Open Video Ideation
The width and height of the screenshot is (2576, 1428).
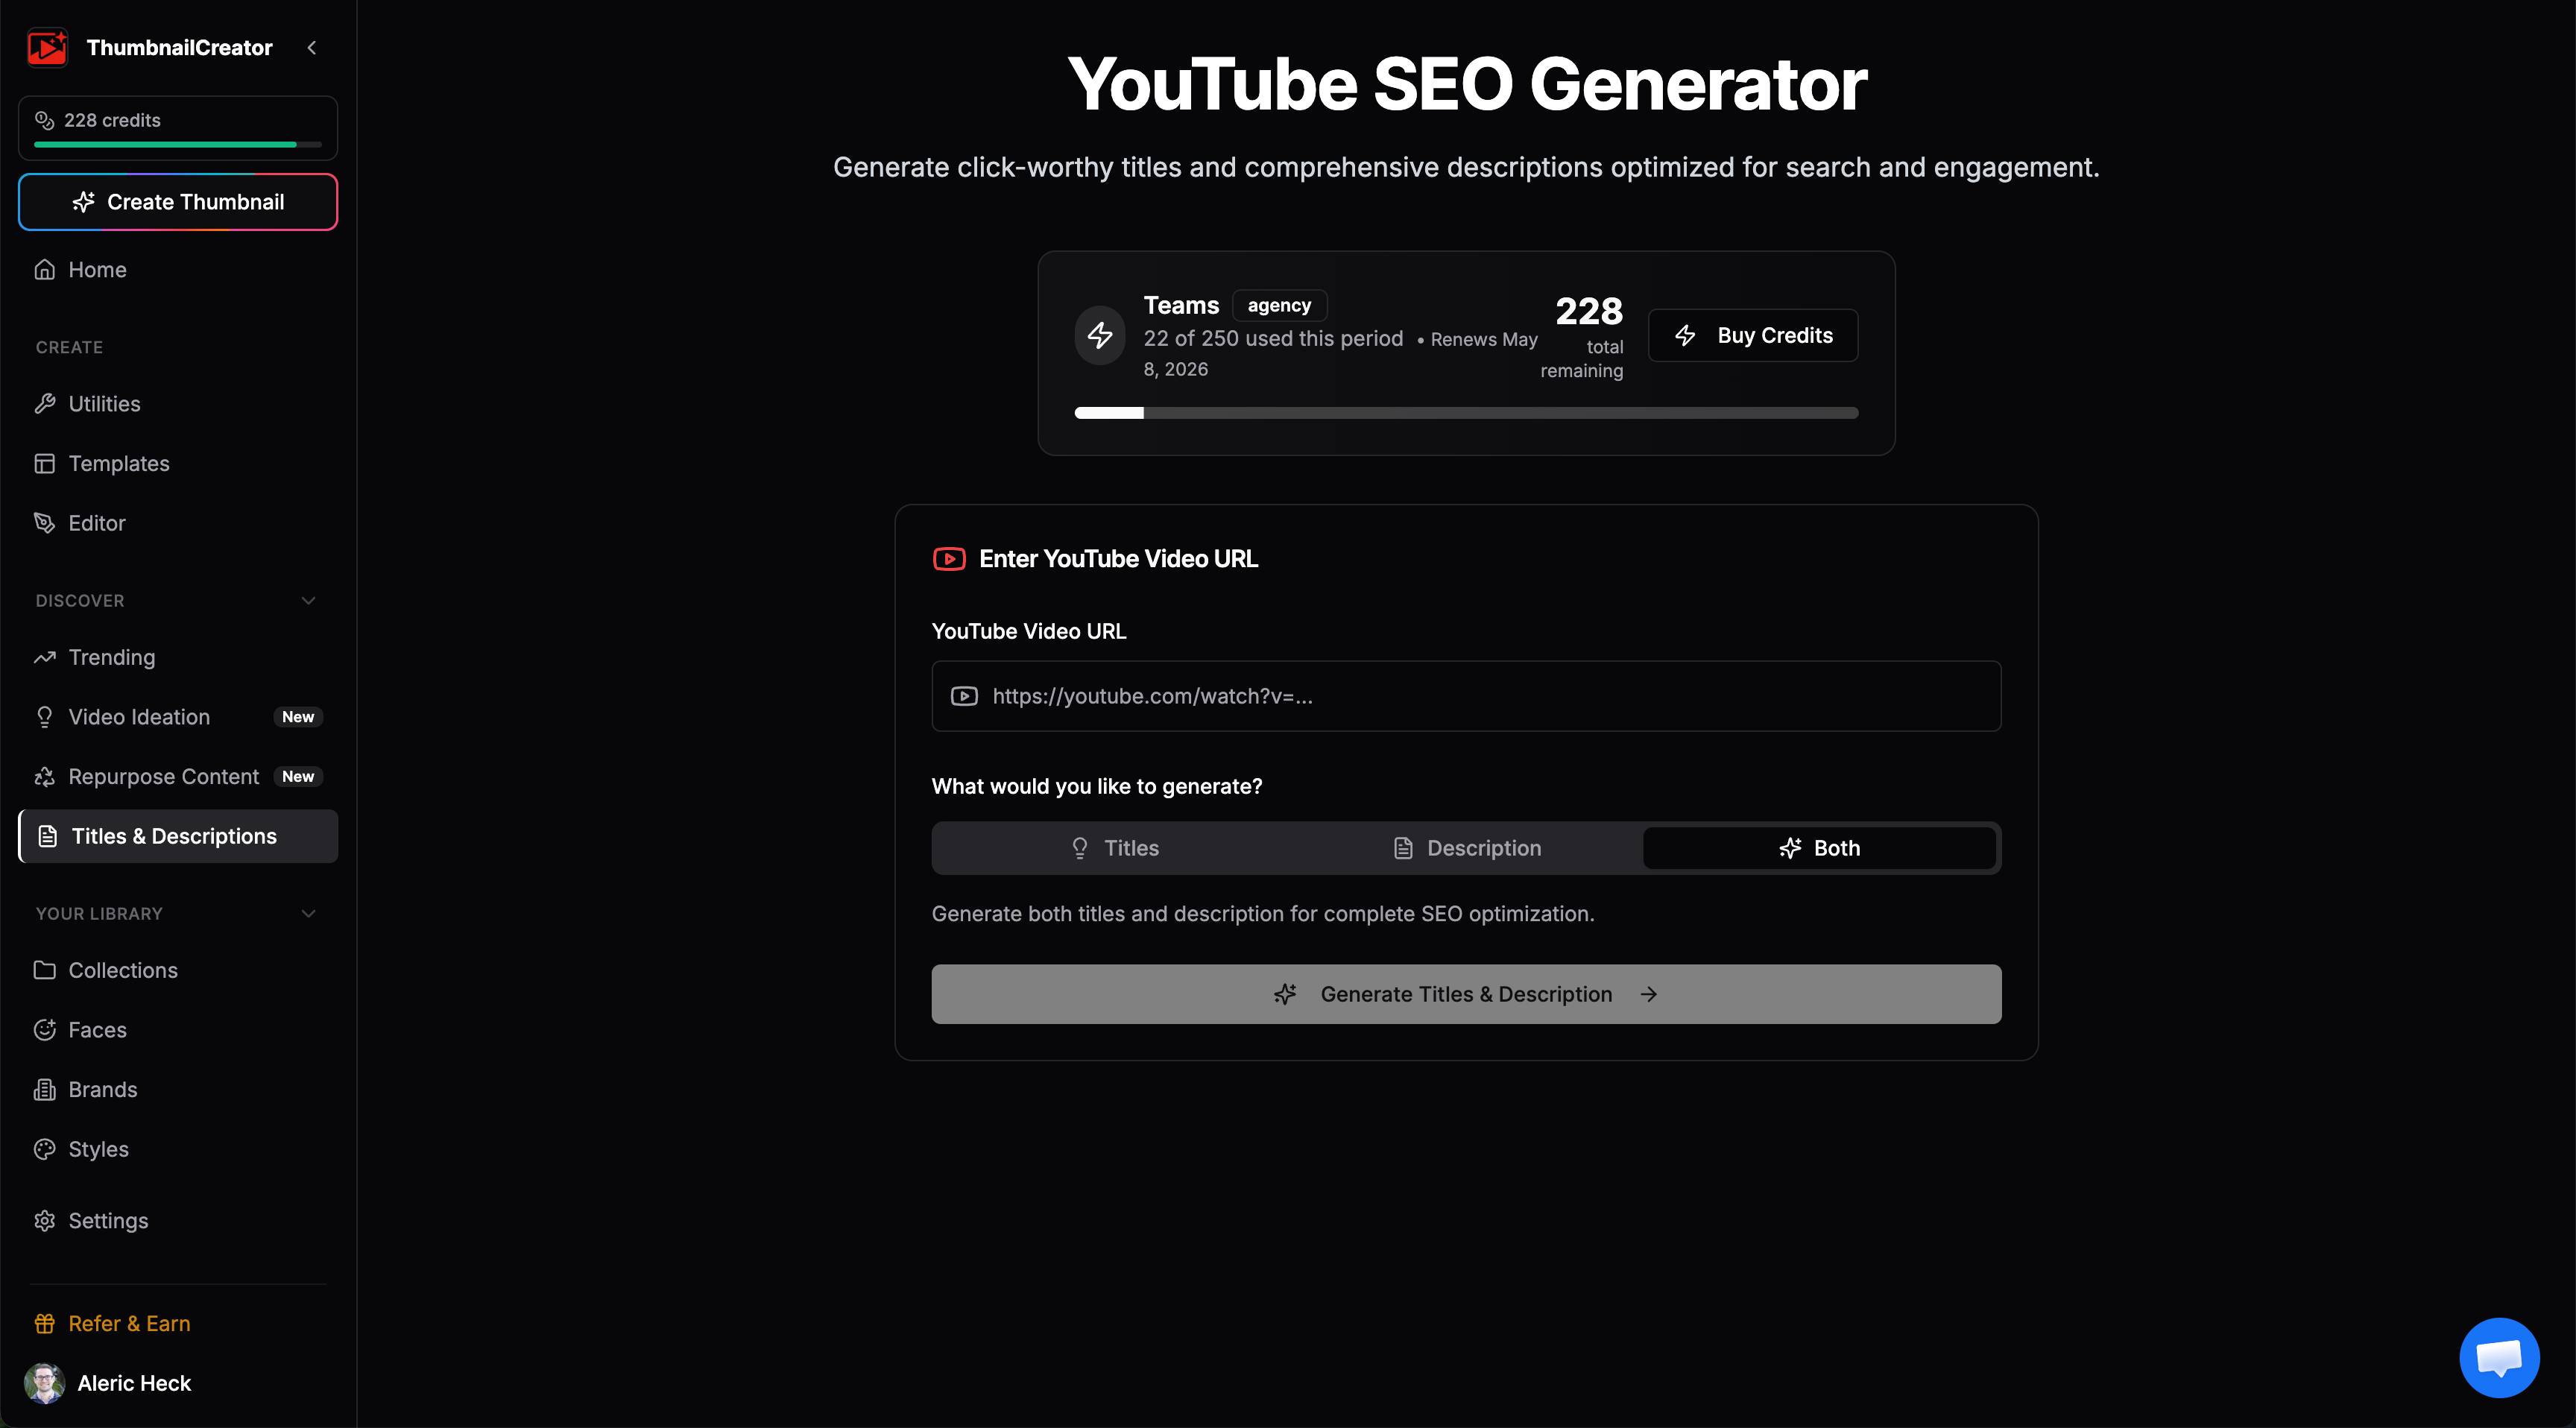178,717
